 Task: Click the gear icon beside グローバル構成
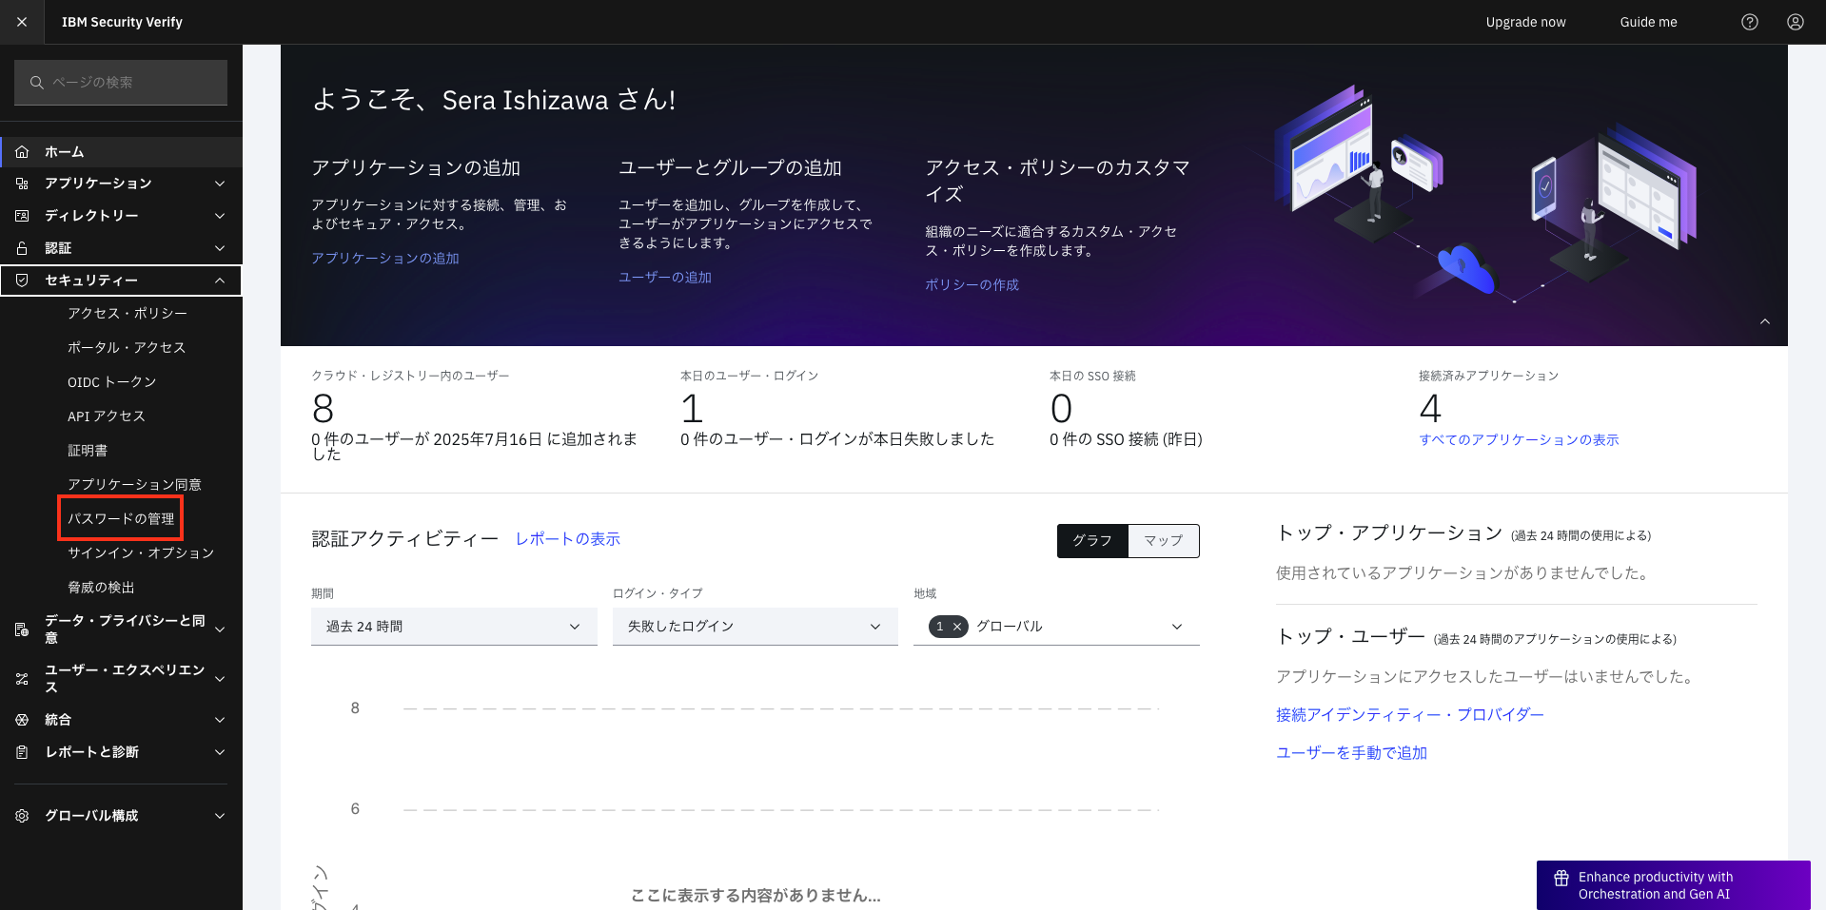pos(22,816)
